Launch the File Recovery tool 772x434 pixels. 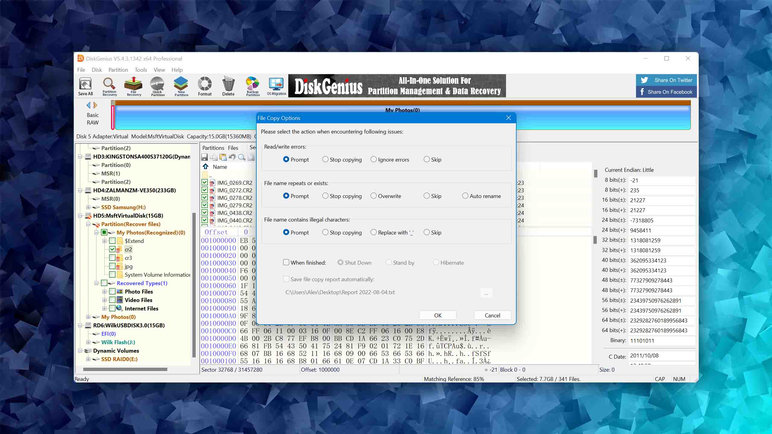point(134,86)
